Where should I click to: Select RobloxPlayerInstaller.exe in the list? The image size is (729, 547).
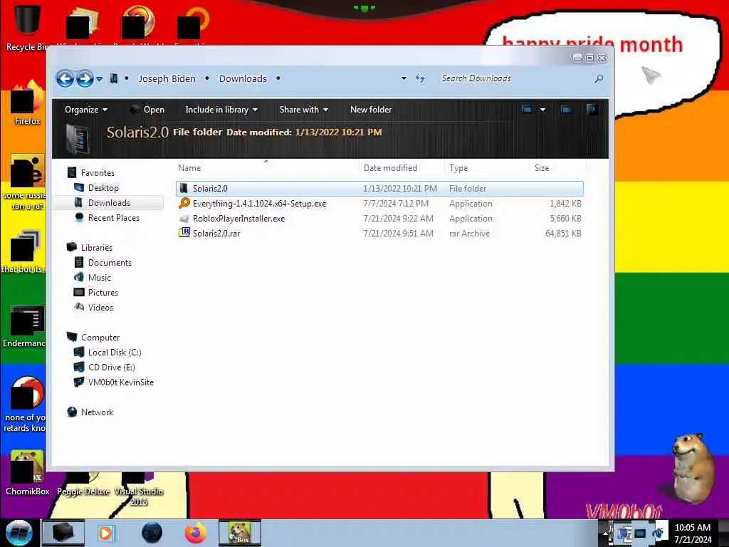coord(379,219)
